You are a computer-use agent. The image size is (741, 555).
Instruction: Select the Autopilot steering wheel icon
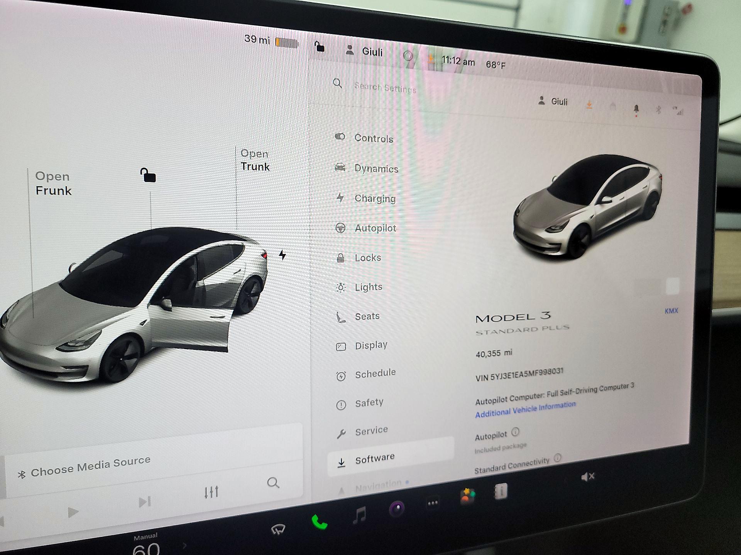pos(341,227)
